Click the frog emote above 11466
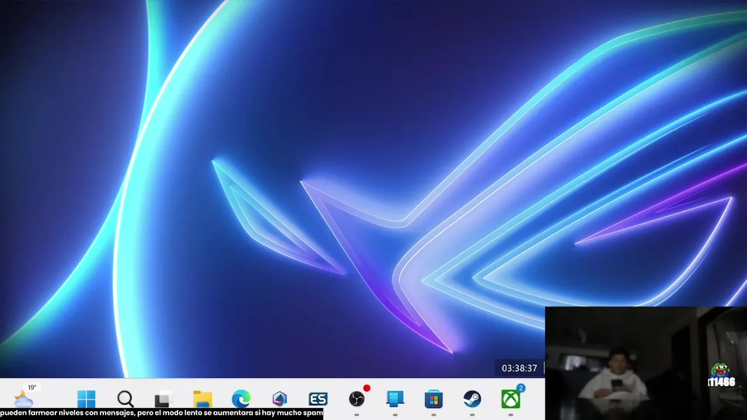 click(x=720, y=370)
